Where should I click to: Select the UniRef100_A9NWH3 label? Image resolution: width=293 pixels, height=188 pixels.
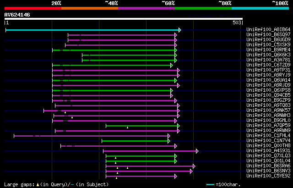[x=268, y=116]
